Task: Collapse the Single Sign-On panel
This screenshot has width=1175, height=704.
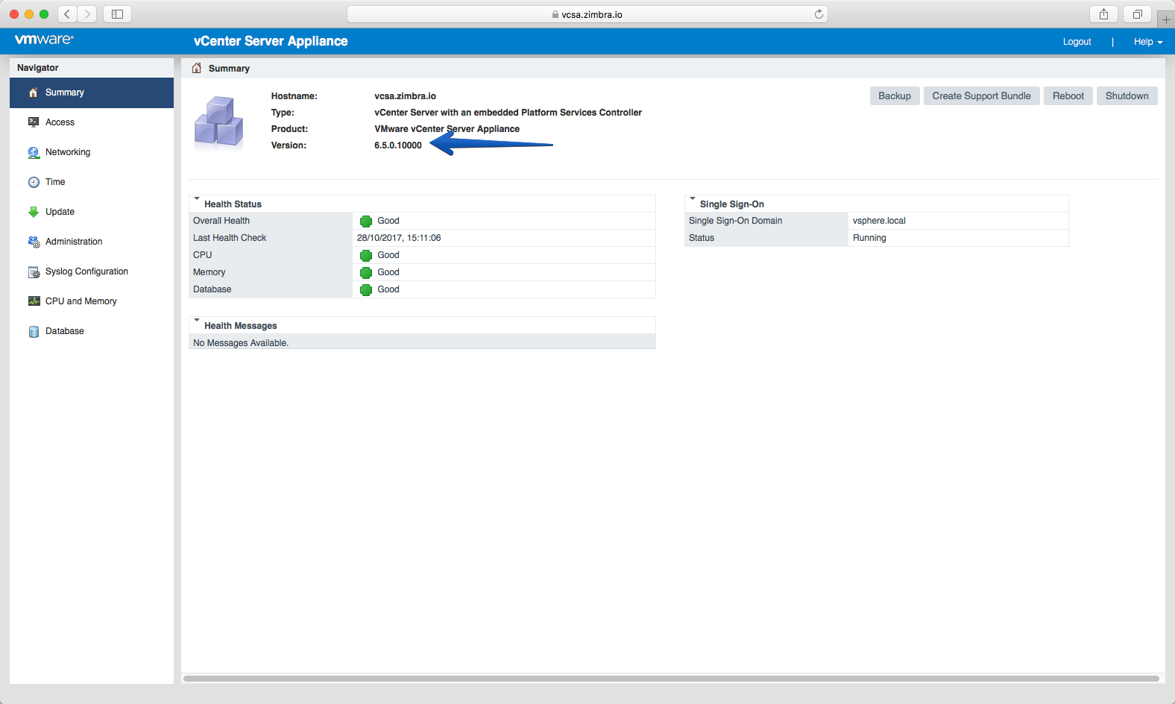Action: (693, 199)
